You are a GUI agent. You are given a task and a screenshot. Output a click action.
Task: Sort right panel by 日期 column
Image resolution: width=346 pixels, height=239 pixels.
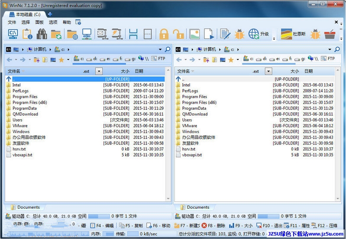pos(308,71)
